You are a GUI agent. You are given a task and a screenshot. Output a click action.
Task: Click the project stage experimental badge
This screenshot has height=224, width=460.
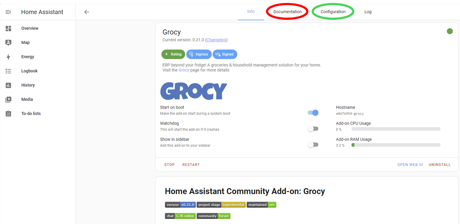tap(221, 205)
